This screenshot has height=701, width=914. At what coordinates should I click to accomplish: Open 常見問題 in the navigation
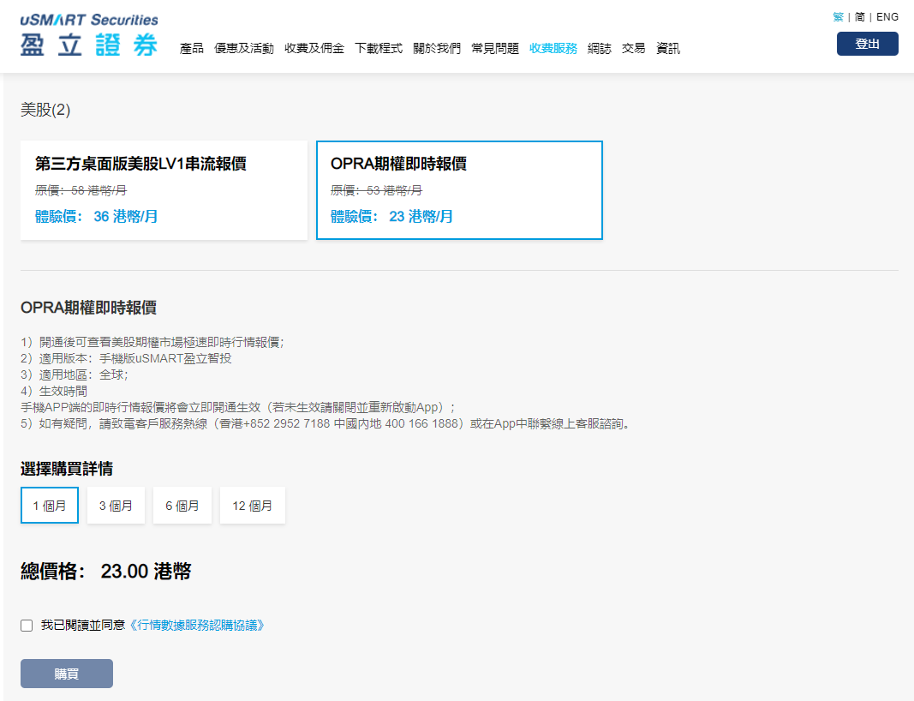coord(495,48)
